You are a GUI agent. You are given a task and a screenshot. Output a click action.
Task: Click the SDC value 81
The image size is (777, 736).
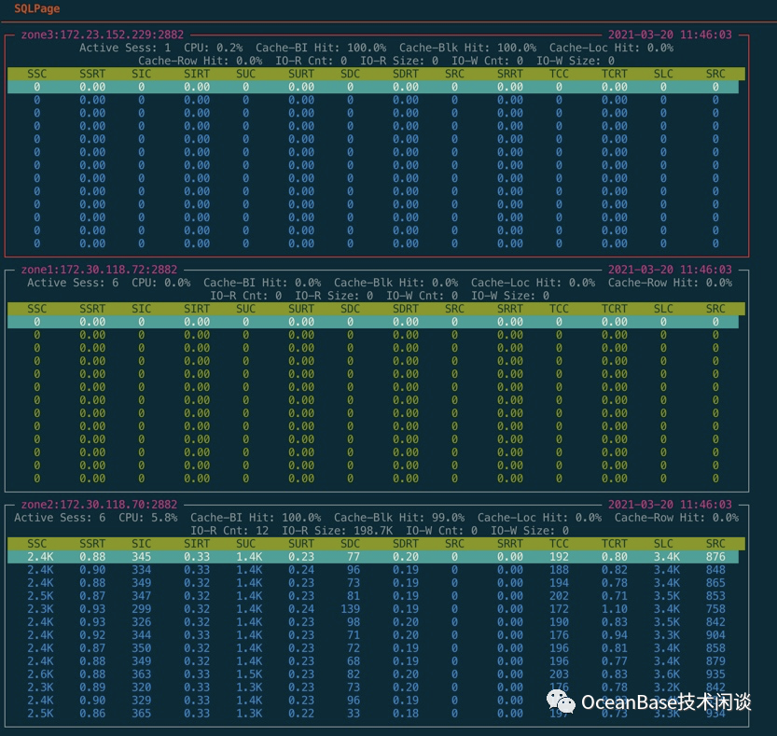click(354, 596)
